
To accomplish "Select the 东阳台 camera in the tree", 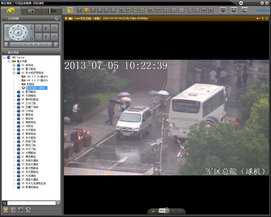I will coord(30,84).
